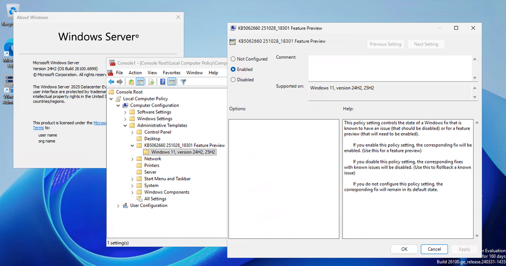Click the Help text scrollbar down arrow

[x=476, y=235]
